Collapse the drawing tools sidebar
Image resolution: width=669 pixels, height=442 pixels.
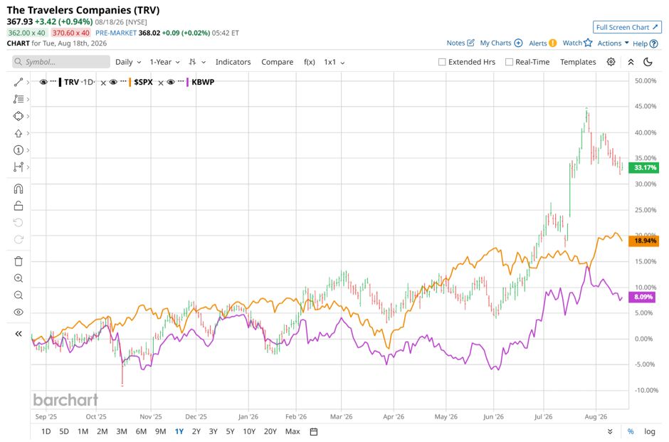click(19, 334)
